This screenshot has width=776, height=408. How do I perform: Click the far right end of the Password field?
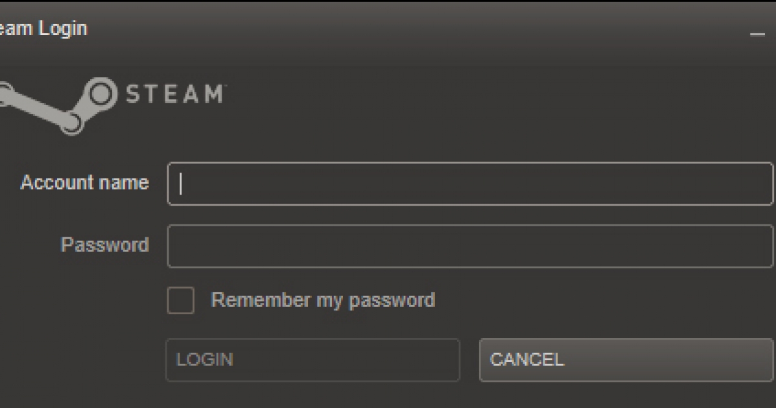point(762,246)
